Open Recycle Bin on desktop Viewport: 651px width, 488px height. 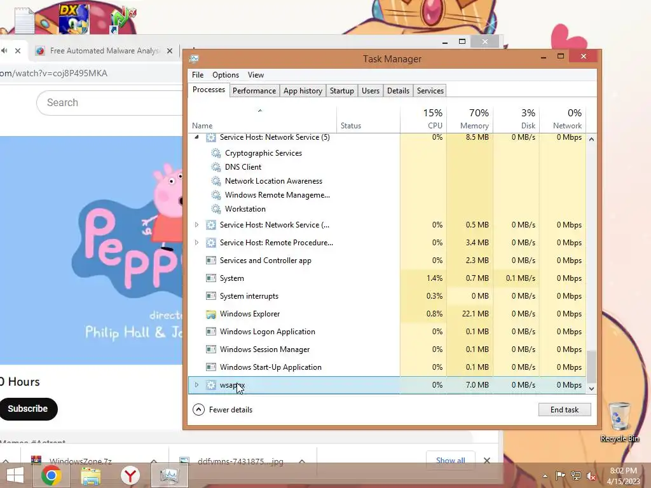(619, 422)
